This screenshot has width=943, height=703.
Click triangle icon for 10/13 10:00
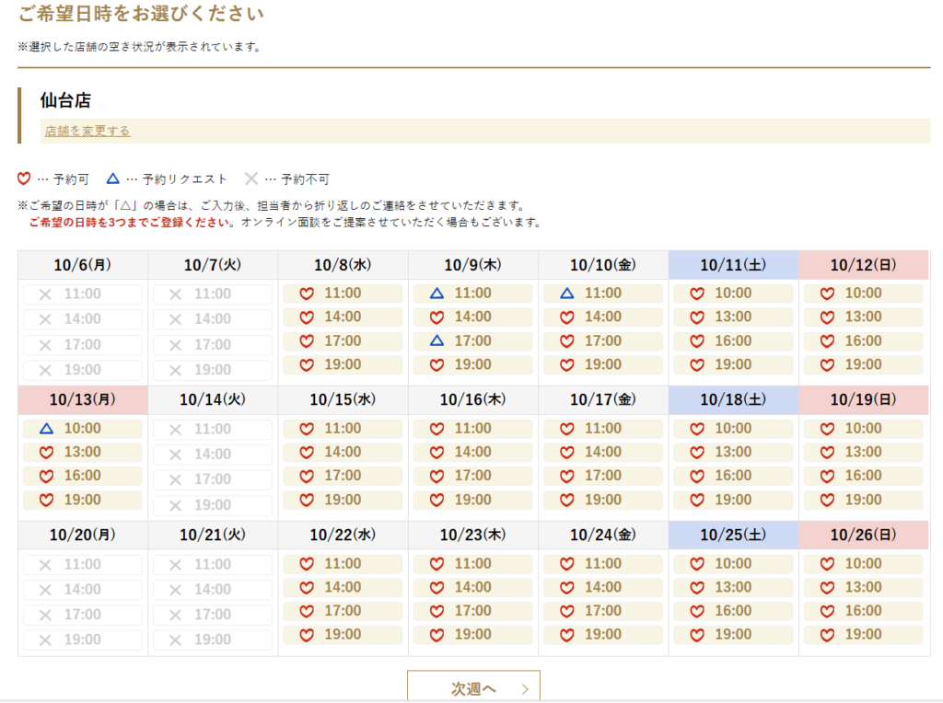click(x=47, y=429)
